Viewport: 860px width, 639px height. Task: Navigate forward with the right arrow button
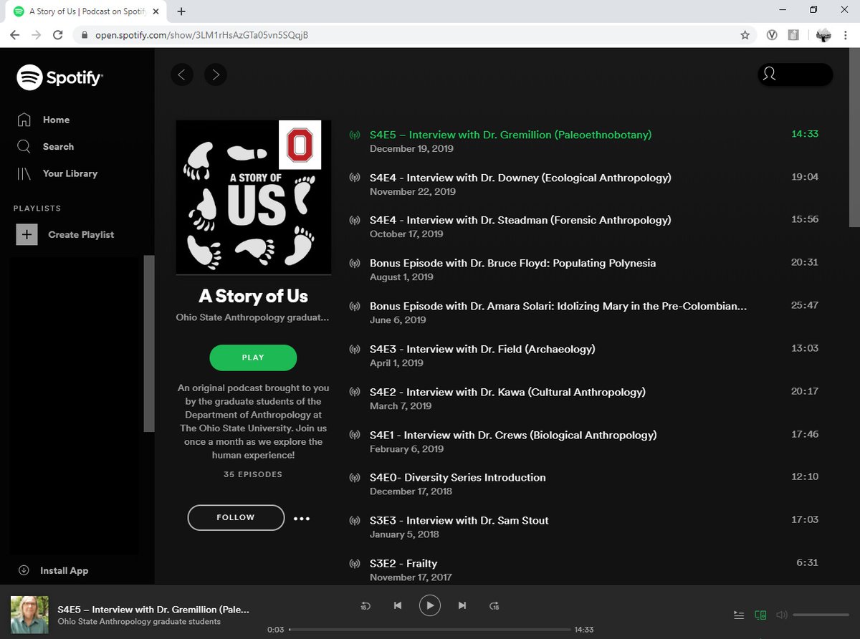pyautogui.click(x=216, y=74)
